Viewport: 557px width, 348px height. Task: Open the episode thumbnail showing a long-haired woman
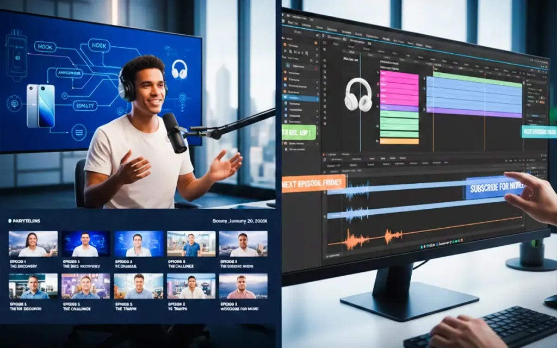pyautogui.click(x=33, y=244)
